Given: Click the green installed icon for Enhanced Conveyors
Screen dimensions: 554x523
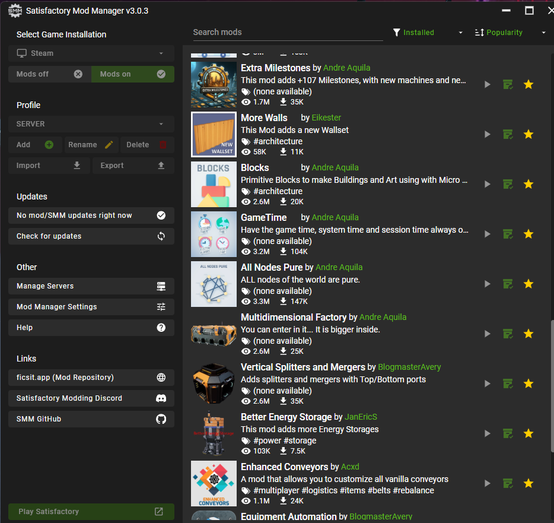Looking at the screenshot, I should pos(508,483).
